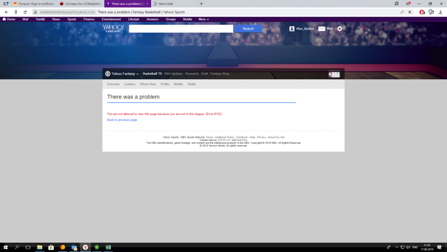
Task: Click the 'Back to previous page' link
Action: click(x=122, y=120)
